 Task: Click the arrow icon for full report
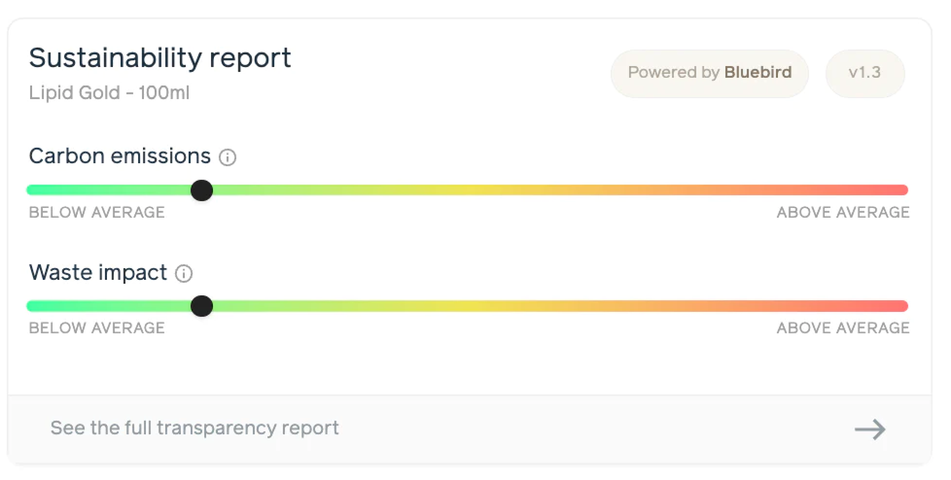(870, 429)
